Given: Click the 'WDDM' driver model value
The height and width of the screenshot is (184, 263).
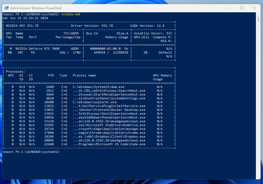Looking at the screenshot, I should (75, 49).
